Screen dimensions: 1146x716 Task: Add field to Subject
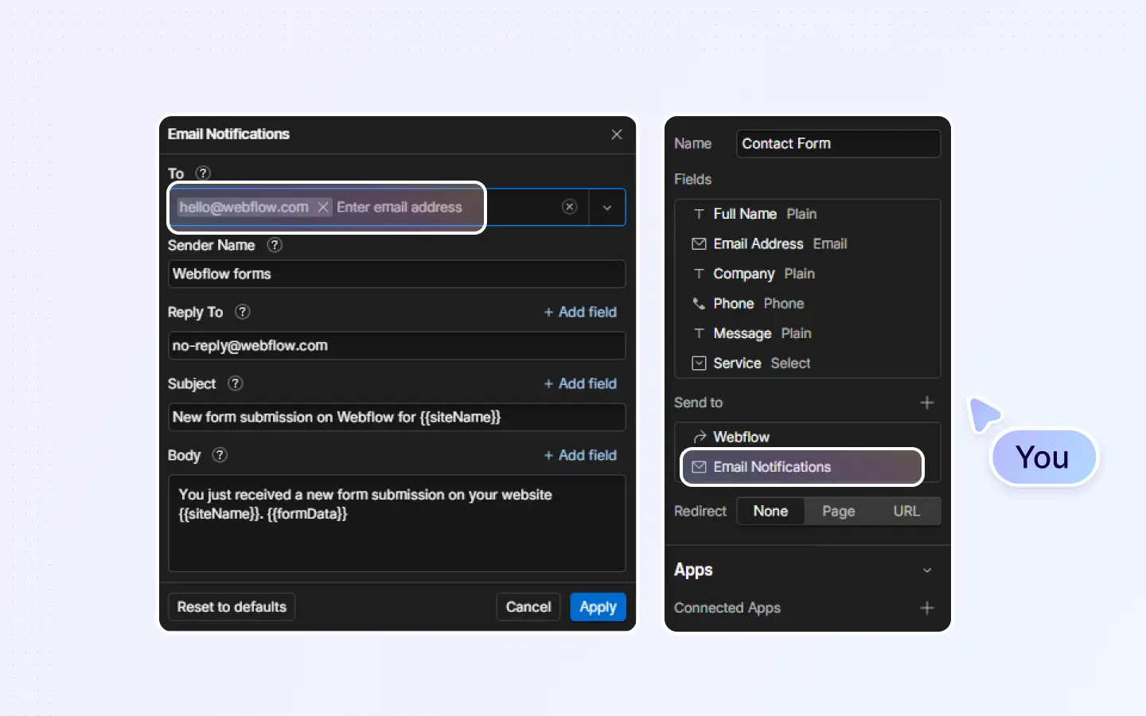click(x=580, y=383)
